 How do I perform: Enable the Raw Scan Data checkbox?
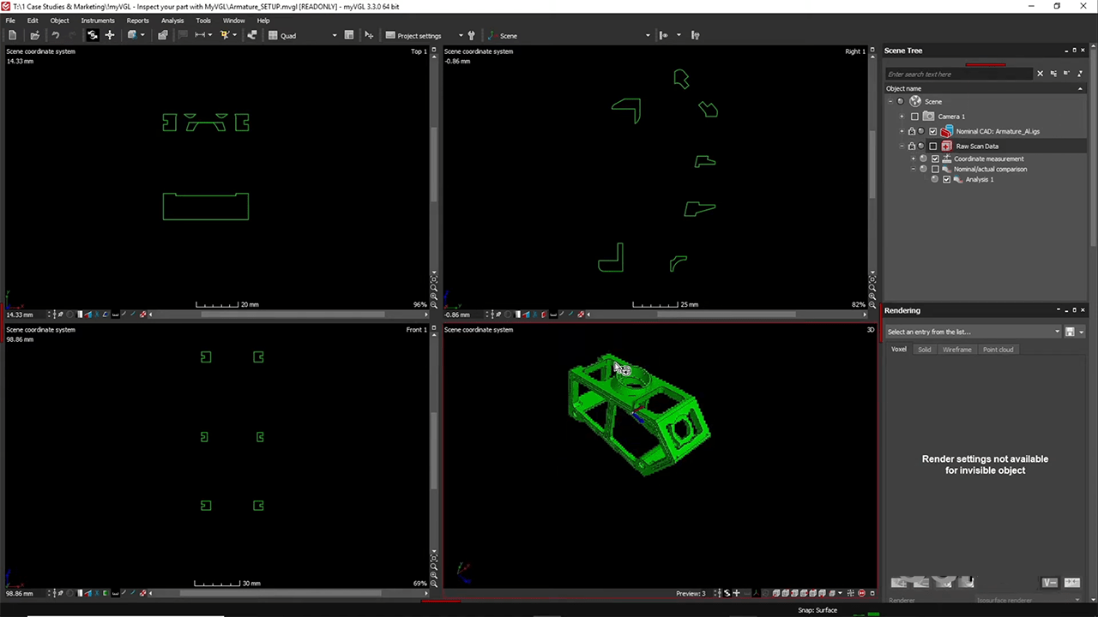(933, 147)
